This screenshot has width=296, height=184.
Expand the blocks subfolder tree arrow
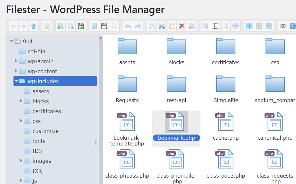(21, 101)
